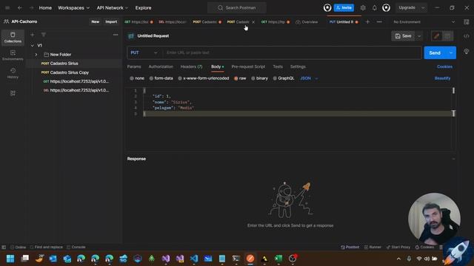Open the API Network dropdown menu
Screen dimensions: 474x266
click(112, 8)
